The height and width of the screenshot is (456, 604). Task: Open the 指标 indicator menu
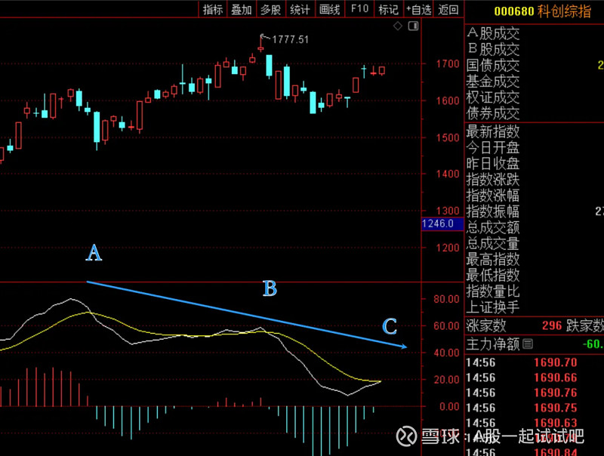coord(213,9)
